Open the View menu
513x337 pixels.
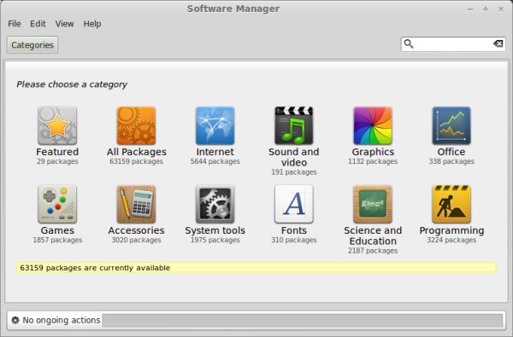64,24
